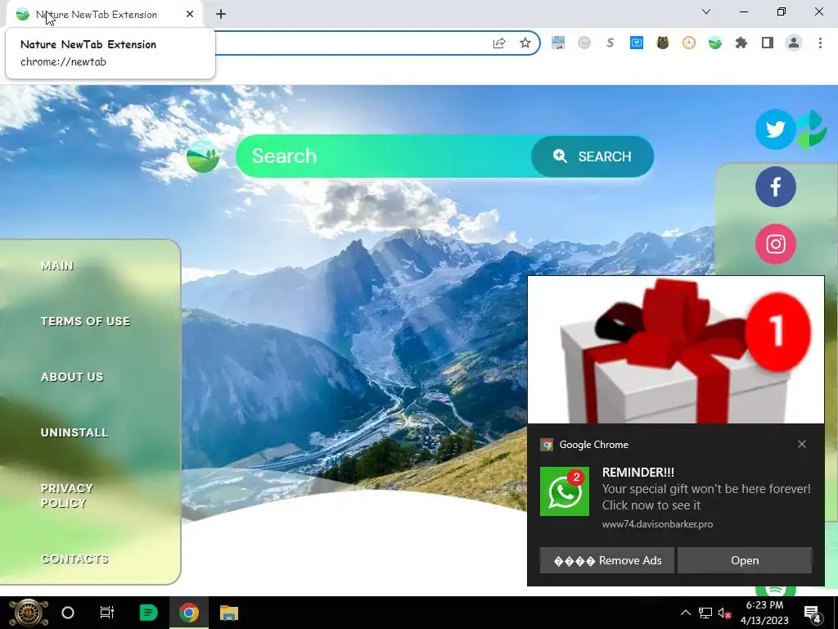Viewport: 838px width, 629px height.
Task: Select the Nature NewTab Extension tab
Action: pyautogui.click(x=105, y=15)
